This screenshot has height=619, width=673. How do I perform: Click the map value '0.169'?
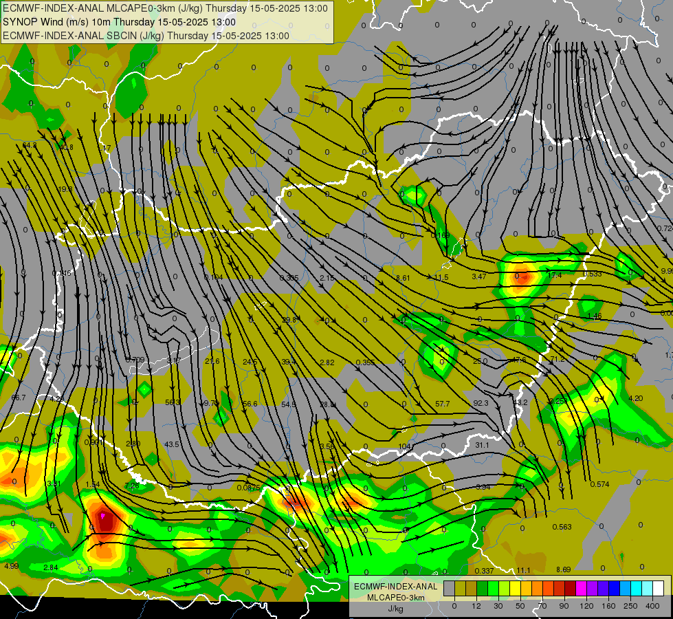tap(441, 235)
